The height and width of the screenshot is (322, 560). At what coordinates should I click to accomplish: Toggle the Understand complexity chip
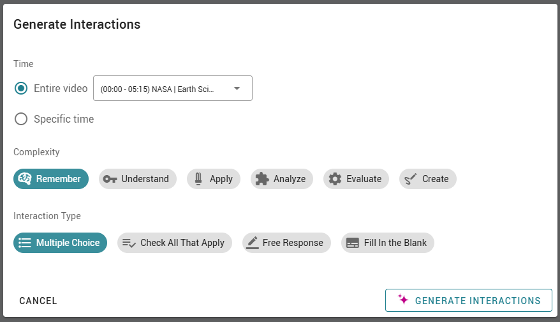coord(138,179)
